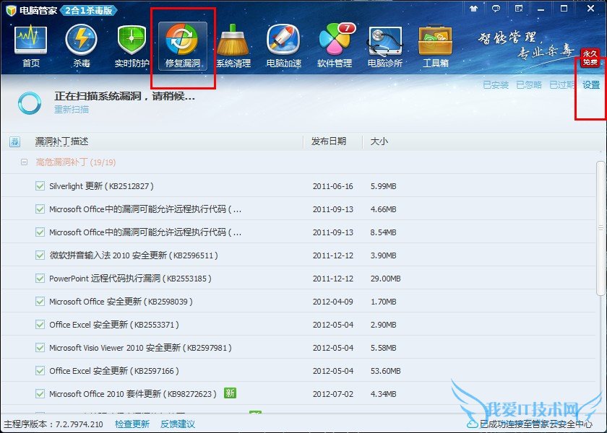Open the 软件管理 colorful flower icon
This screenshot has height=433, width=607.
(x=335, y=46)
